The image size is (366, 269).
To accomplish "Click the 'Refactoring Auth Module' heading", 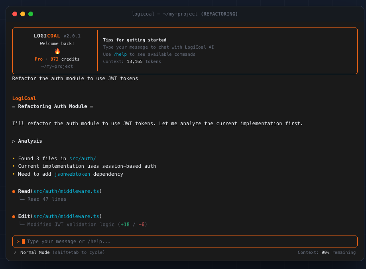I will [x=53, y=106].
